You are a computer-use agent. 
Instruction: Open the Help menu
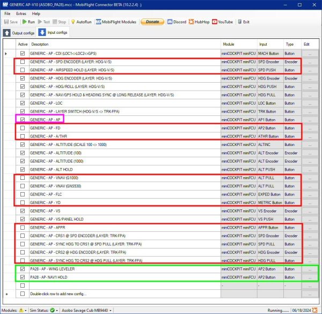pos(36,13)
